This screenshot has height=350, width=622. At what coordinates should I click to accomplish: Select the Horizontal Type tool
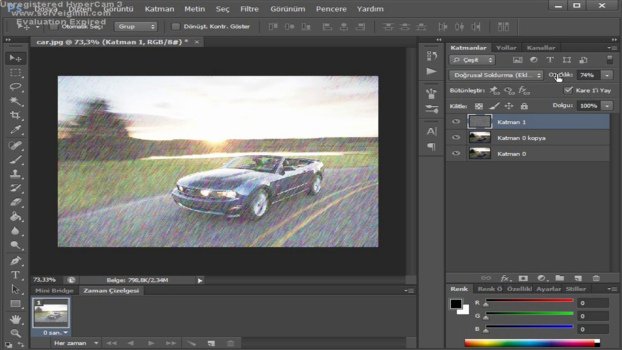pyautogui.click(x=15, y=275)
